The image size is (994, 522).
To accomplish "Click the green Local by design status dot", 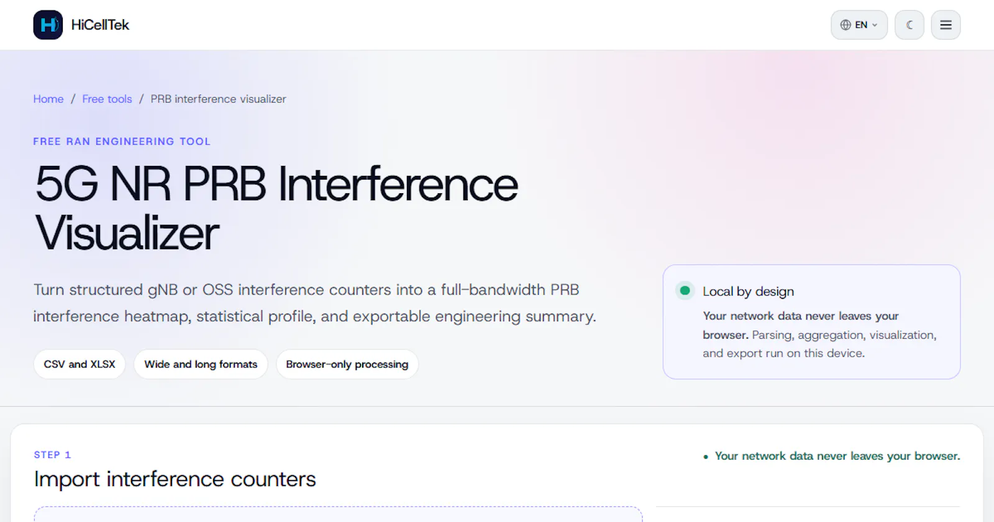I will click(x=685, y=290).
